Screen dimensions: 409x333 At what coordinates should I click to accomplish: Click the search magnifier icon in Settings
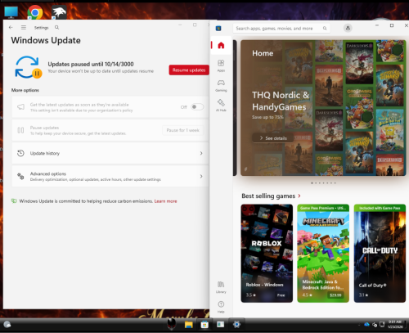[x=56, y=27]
